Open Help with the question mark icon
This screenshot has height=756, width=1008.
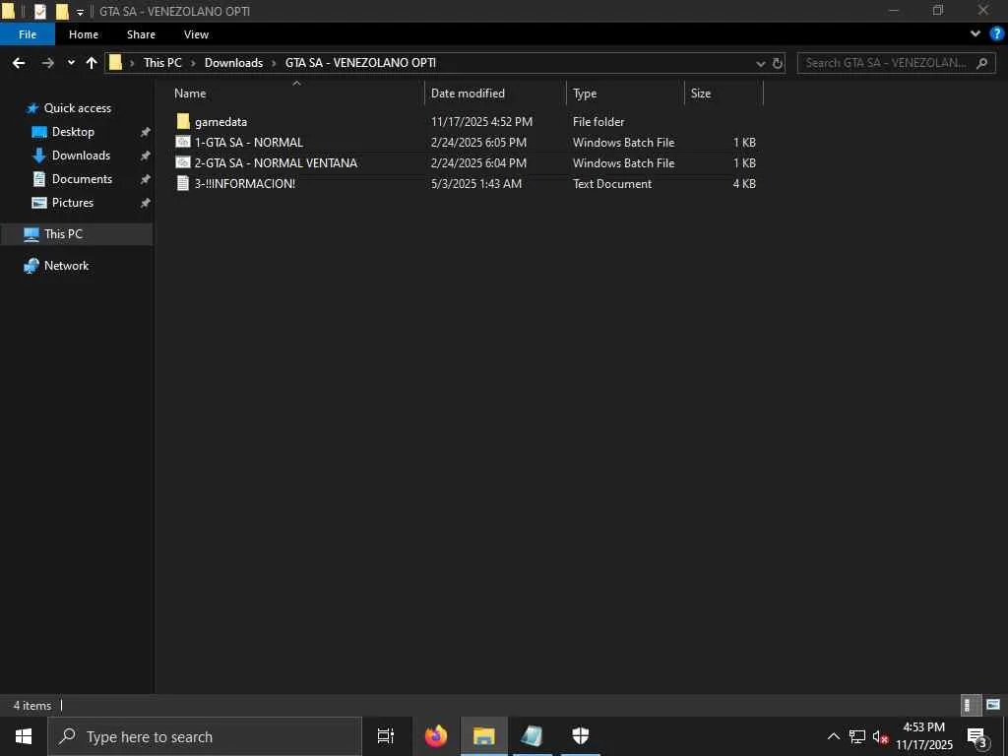(x=996, y=34)
